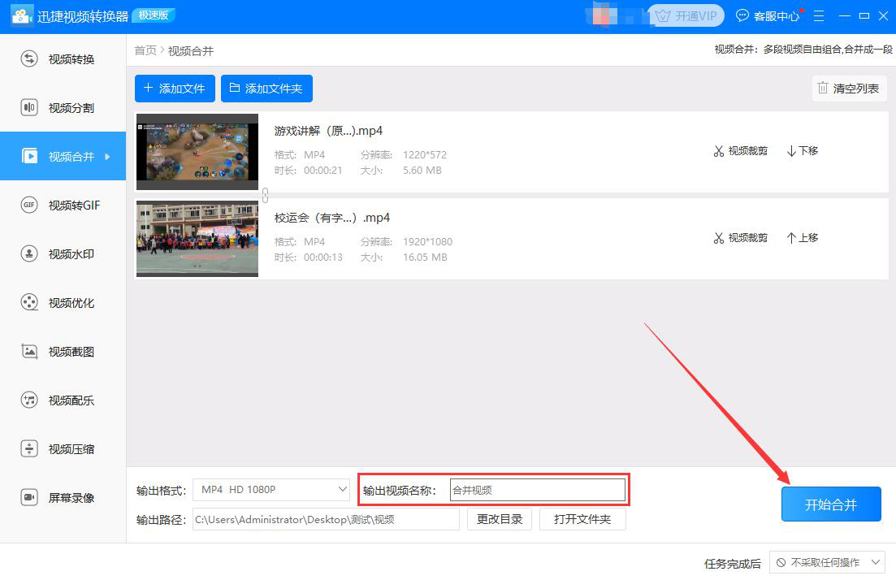Image resolution: width=896 pixels, height=580 pixels.
Task: Select the 游戏讲解 video thumbnail
Action: point(197,151)
